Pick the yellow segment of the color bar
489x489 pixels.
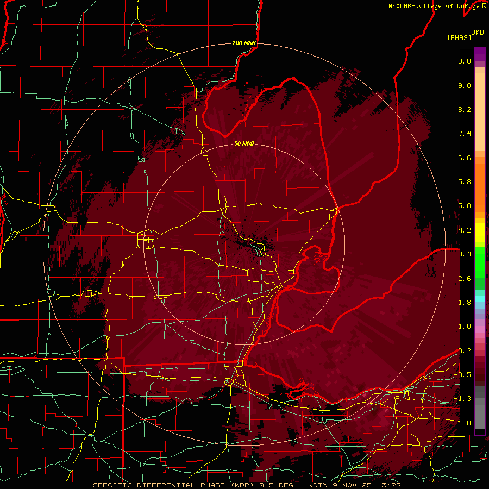[480, 233]
